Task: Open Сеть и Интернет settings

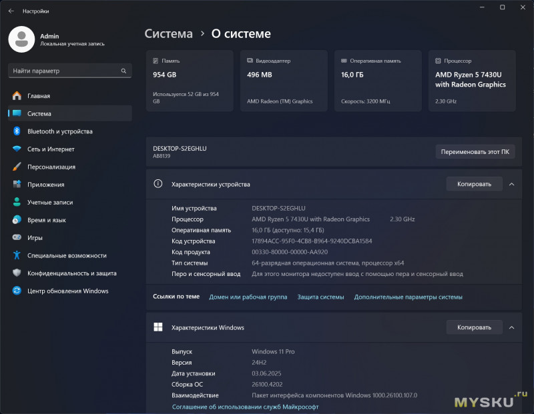Action: pyautogui.click(x=70, y=149)
